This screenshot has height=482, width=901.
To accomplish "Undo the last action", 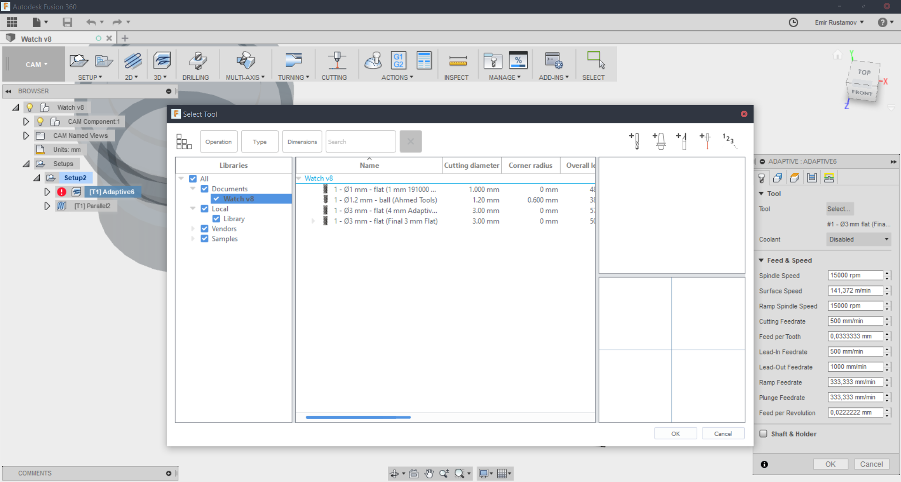I will [x=91, y=22].
